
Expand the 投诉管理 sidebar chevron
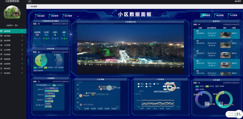point(22,54)
